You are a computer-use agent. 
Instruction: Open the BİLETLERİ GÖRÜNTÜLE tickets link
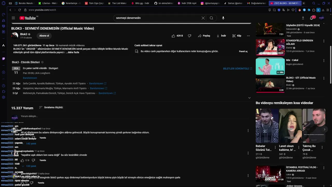(237, 69)
